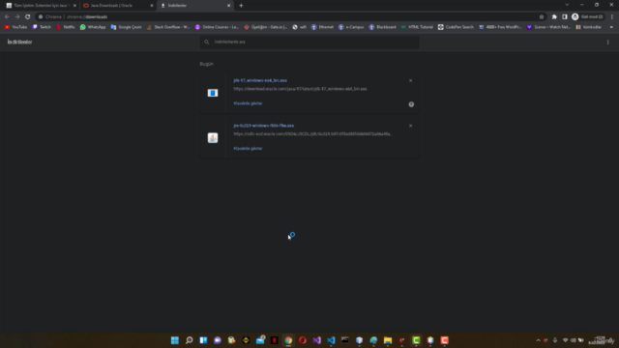This screenshot has width=619, height=348.
Task: Open Opera browser from taskbar
Action: tap(303, 340)
